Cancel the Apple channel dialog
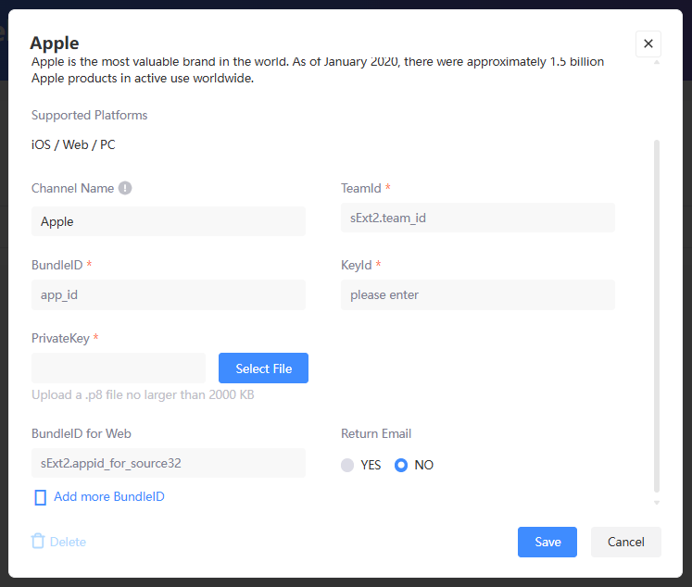 pyautogui.click(x=625, y=542)
